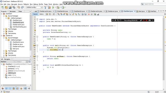Collapse the ChatClient project node
The image size is (166, 93).
(2, 14)
